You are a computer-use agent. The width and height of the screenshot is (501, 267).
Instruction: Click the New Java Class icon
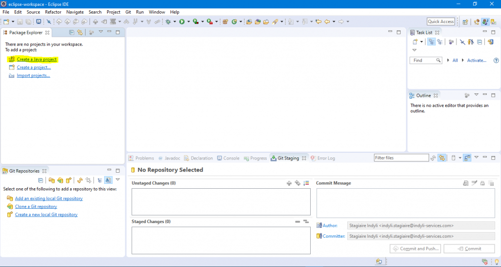point(234,22)
